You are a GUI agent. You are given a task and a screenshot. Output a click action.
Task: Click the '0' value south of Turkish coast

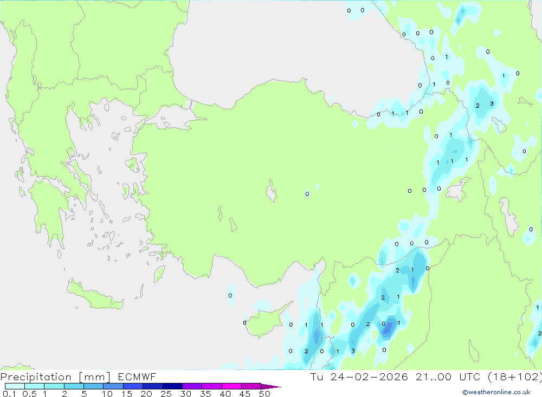[230, 296]
